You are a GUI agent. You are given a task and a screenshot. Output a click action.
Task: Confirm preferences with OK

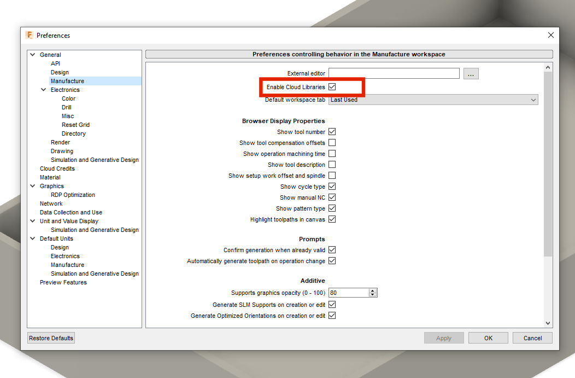click(x=488, y=338)
